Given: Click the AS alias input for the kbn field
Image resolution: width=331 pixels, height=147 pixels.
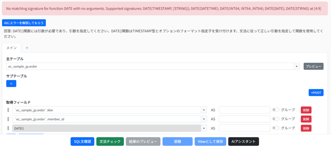Looking at the screenshot, I should tap(244, 110).
